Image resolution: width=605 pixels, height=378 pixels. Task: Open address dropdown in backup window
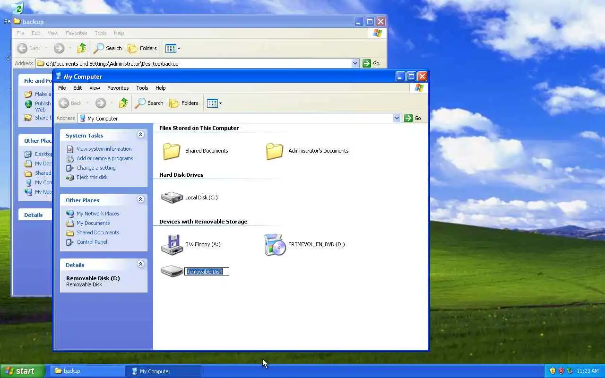355,63
